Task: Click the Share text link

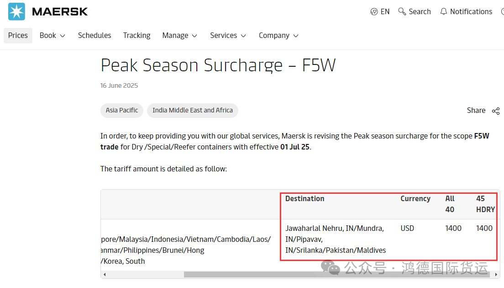Action: [476, 110]
